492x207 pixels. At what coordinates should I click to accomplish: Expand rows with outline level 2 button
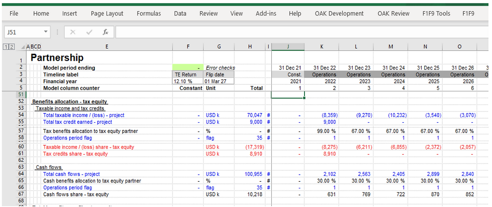pos(12,47)
